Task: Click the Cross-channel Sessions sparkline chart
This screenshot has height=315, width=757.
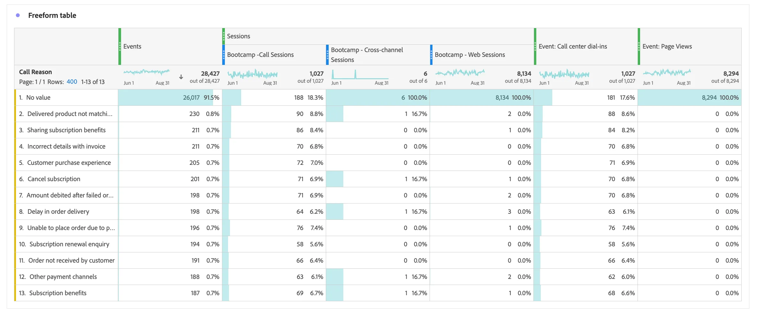Action: tap(360, 74)
